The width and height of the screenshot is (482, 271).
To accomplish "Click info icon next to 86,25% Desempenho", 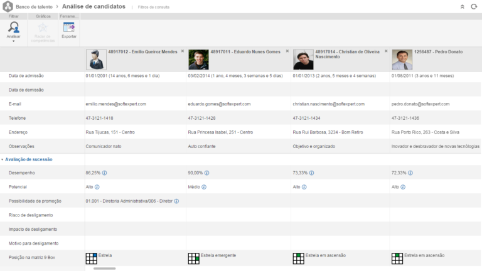I will pyautogui.click(x=105, y=173).
